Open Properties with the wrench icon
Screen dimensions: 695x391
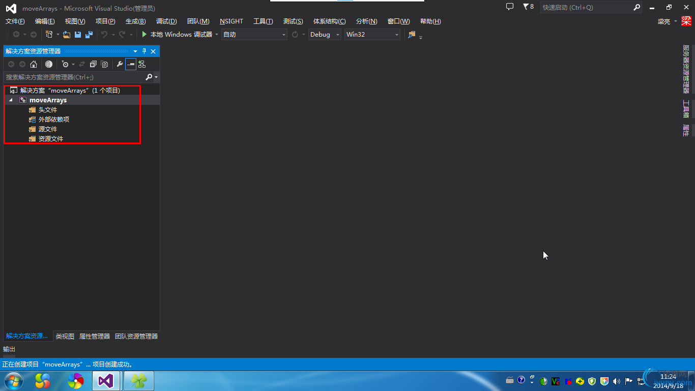(120, 64)
